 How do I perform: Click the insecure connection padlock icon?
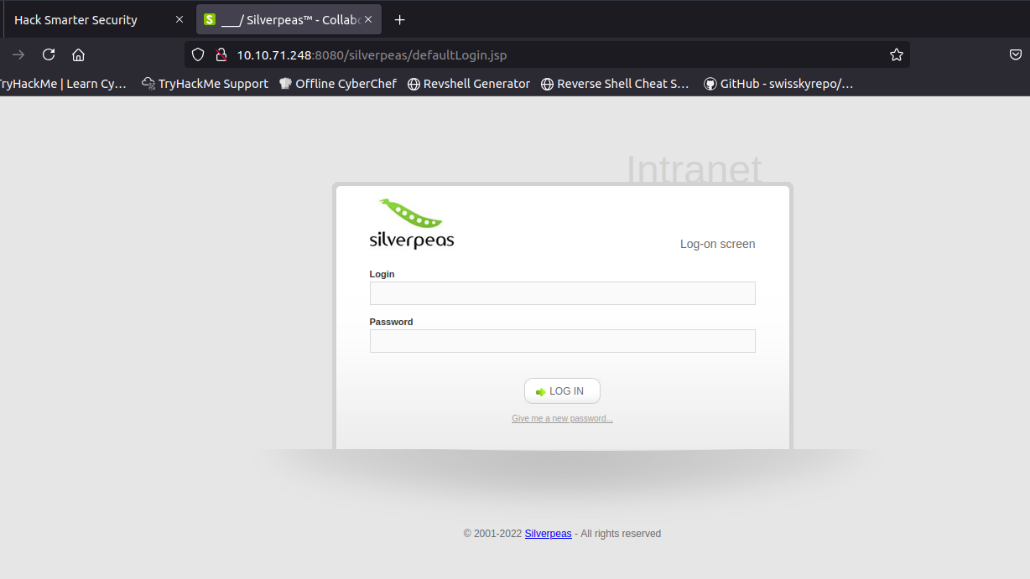point(221,54)
